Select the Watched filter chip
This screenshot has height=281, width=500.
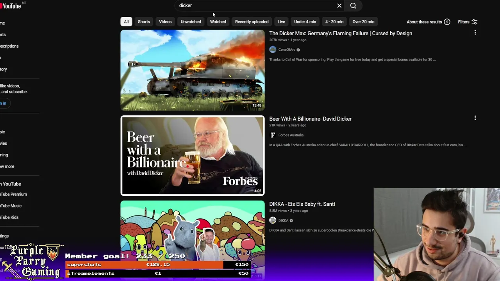tap(218, 22)
